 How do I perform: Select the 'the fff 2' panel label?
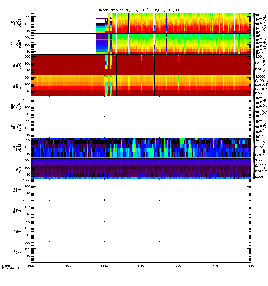[17, 211]
